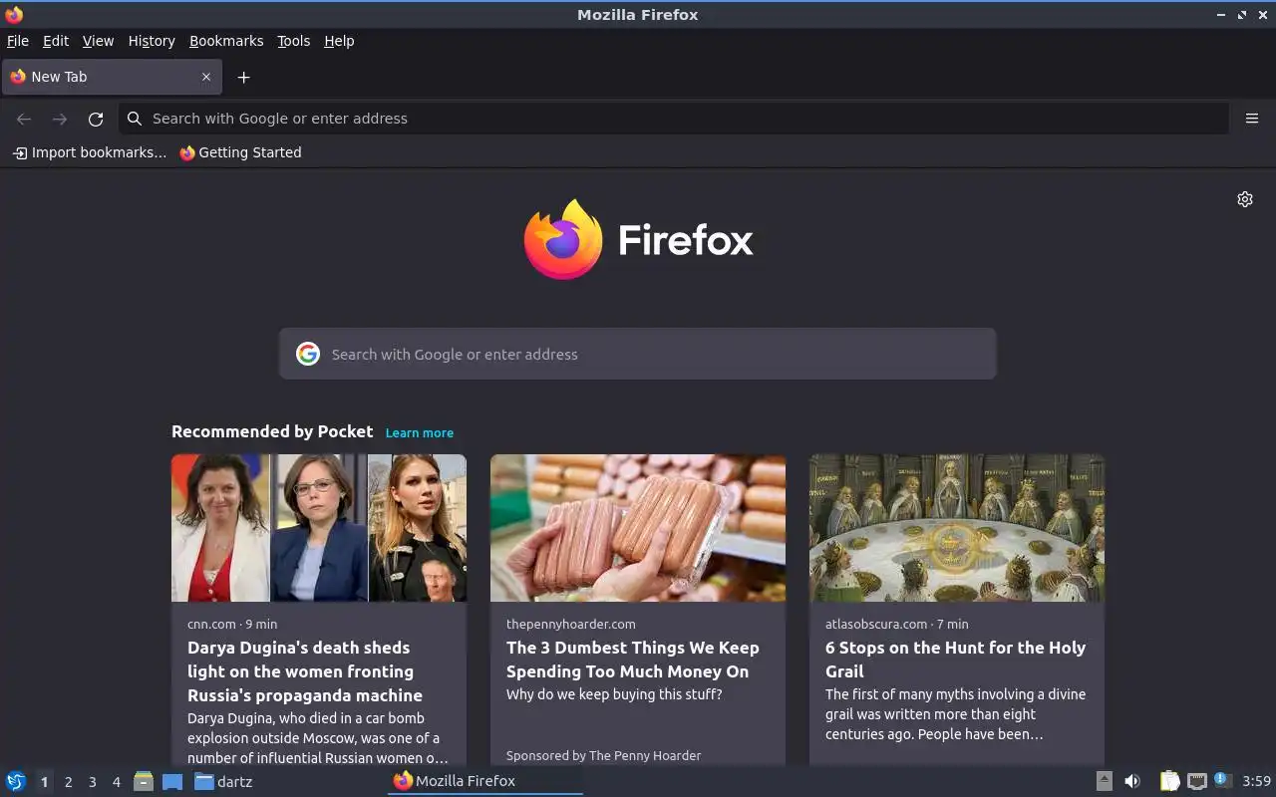Viewport: 1276px width, 797px height.
Task: Open the volume control in system tray
Action: [1132, 781]
